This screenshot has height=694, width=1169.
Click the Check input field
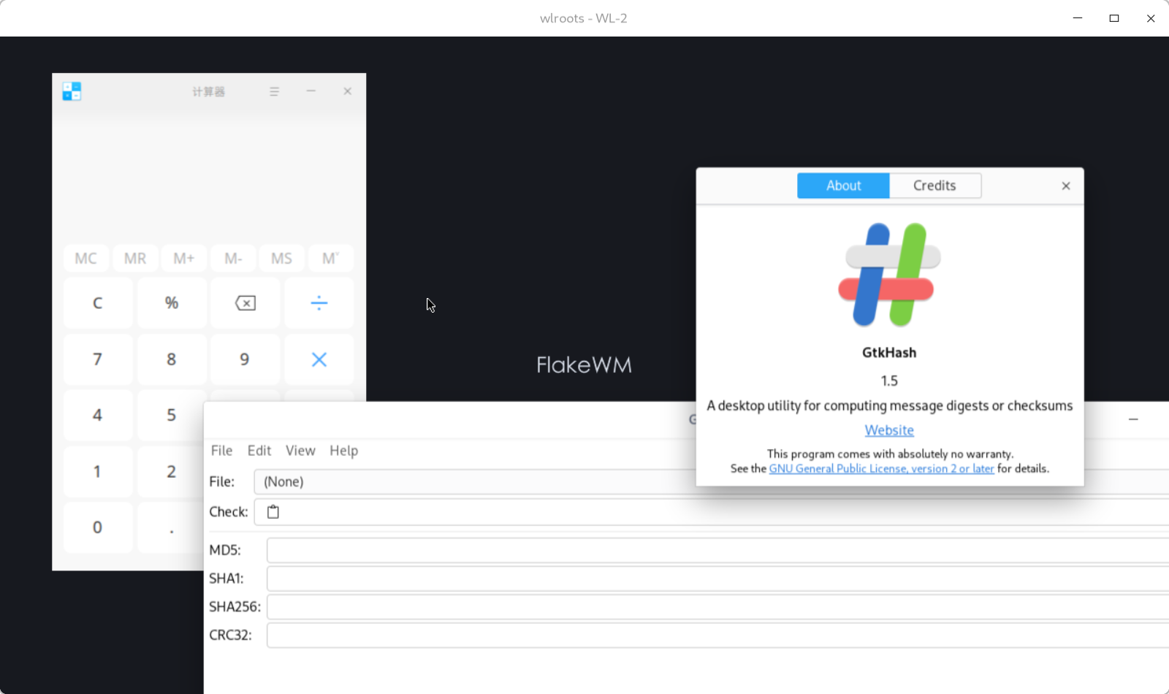[712, 512]
